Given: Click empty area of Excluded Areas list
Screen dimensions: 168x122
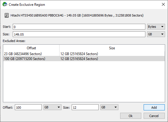Looking at the screenshot, I should coord(84,81).
